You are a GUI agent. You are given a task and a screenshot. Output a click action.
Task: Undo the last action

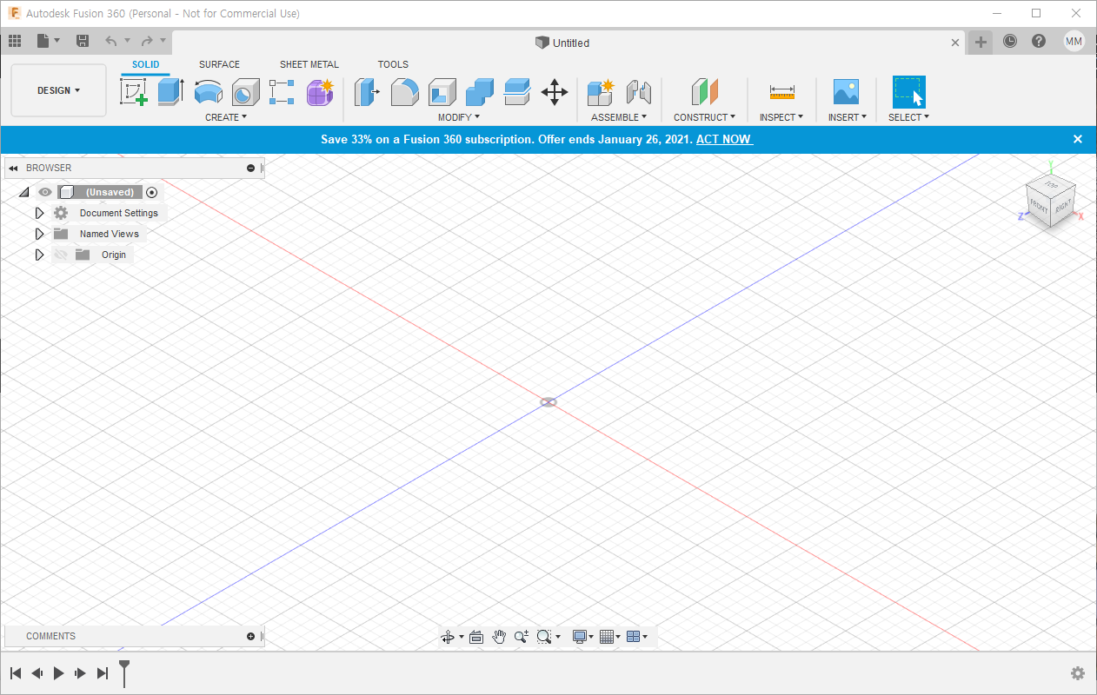pos(110,41)
